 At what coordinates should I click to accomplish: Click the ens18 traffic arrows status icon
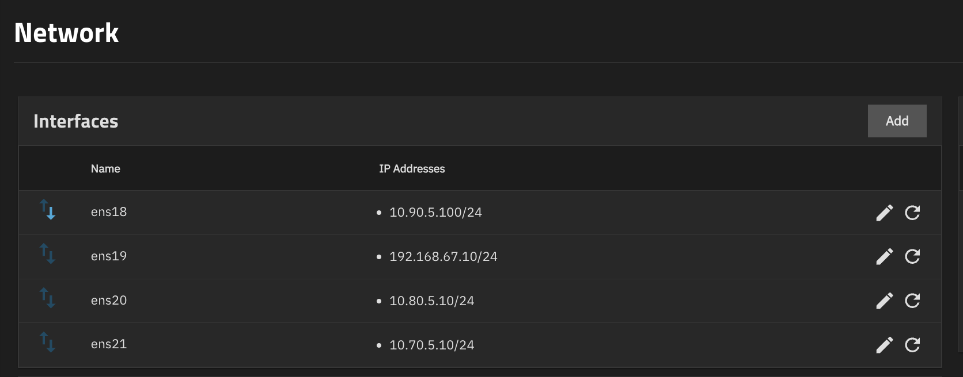[x=47, y=210]
